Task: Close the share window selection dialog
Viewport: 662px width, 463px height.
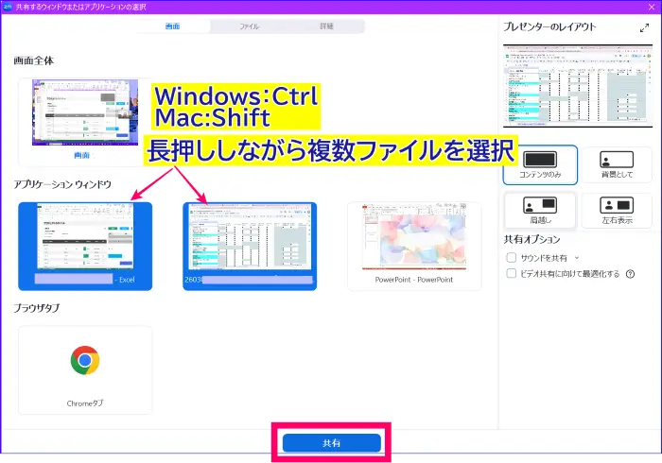Action: [x=652, y=7]
